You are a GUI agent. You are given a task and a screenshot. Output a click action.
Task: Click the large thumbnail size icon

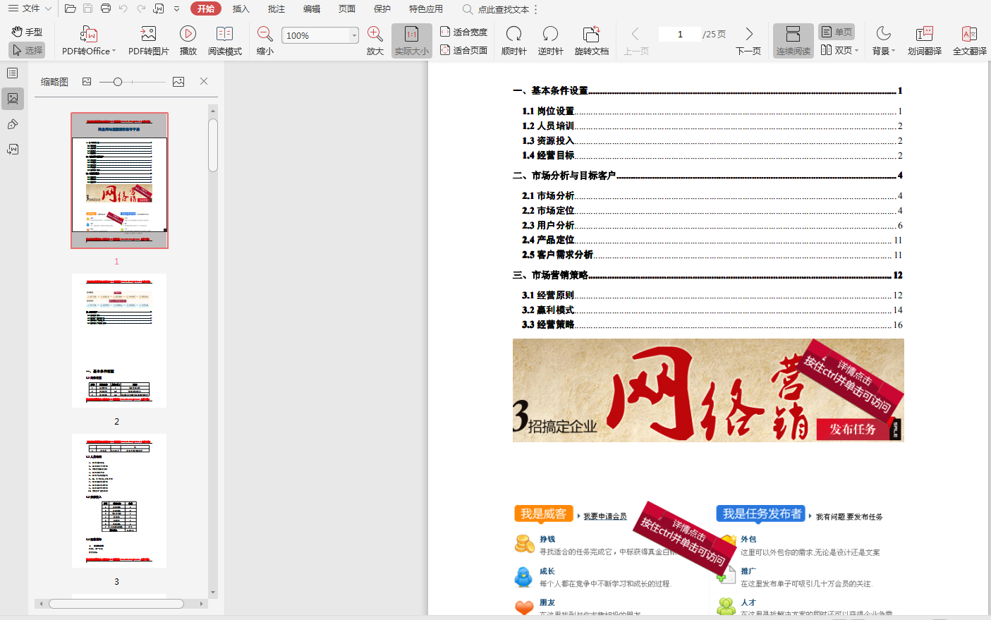178,82
